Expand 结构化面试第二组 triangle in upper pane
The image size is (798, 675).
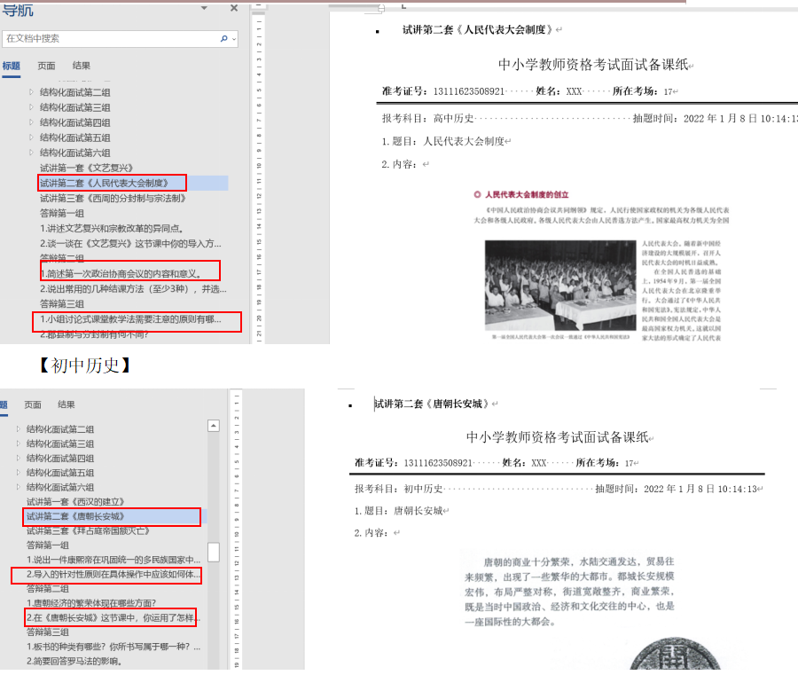tap(32, 92)
